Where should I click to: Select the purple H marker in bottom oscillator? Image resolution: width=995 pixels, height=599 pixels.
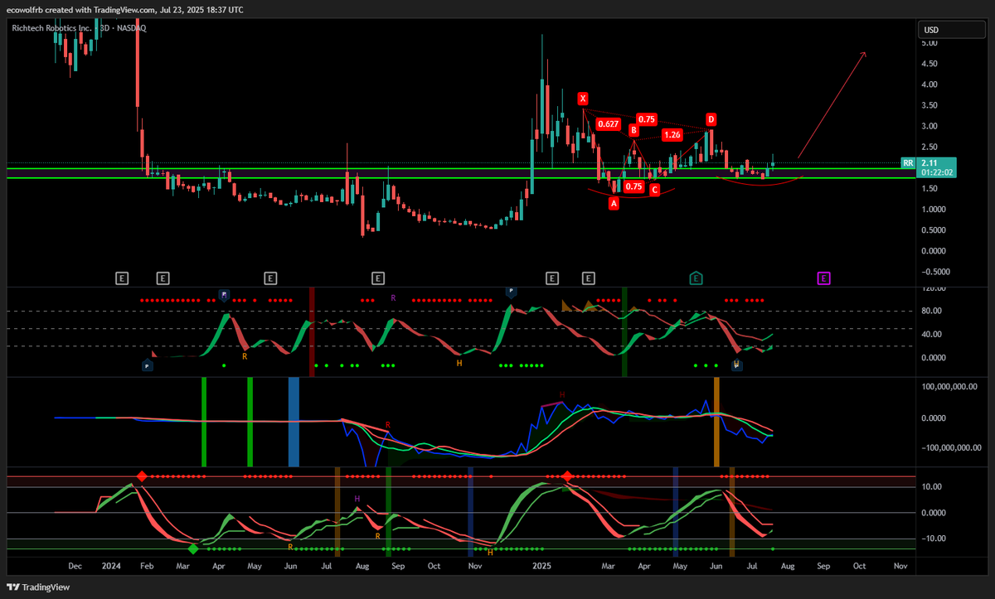[357, 499]
